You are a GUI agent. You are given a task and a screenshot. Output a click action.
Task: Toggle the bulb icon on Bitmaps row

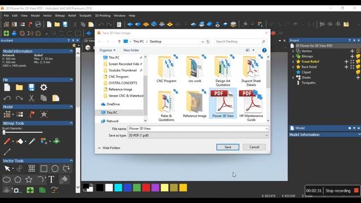point(358,56)
